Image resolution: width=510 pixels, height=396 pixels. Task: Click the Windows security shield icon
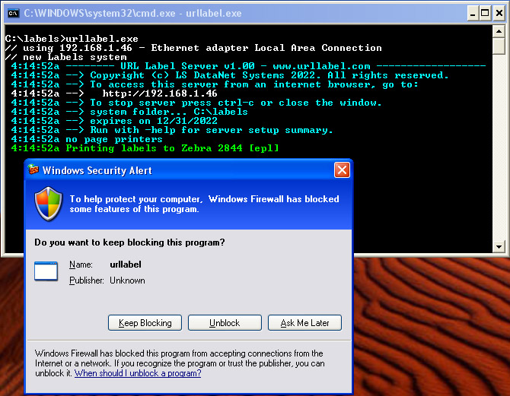point(49,204)
